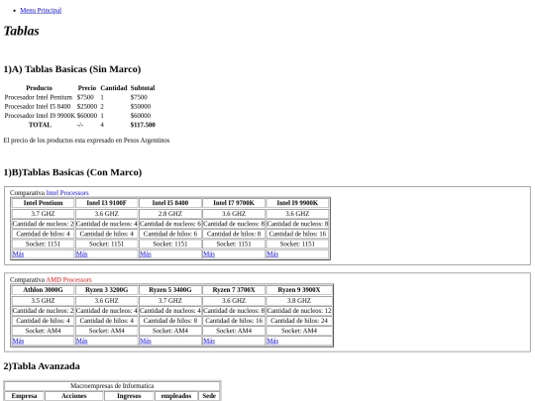Viewport: 535px width, 401px height.
Task: Click the Ingresos column header
Action: point(129,396)
